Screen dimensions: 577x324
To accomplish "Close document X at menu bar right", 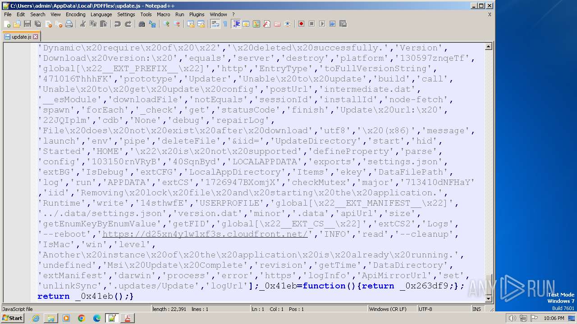I will [x=490, y=14].
